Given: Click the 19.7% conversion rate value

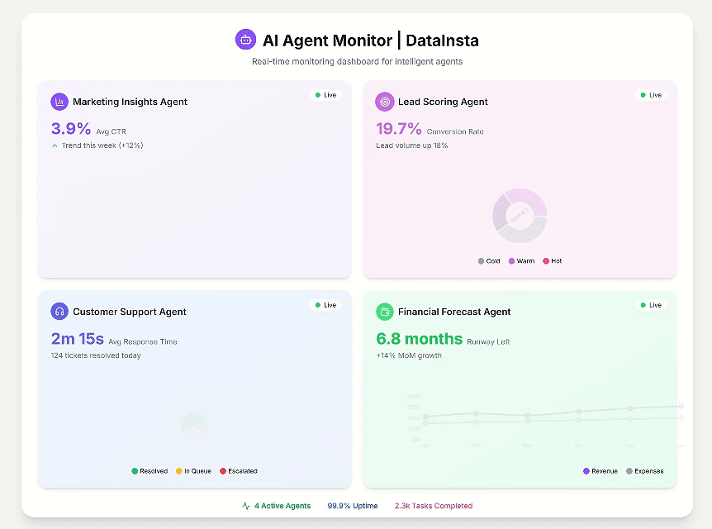Looking at the screenshot, I should (x=399, y=129).
